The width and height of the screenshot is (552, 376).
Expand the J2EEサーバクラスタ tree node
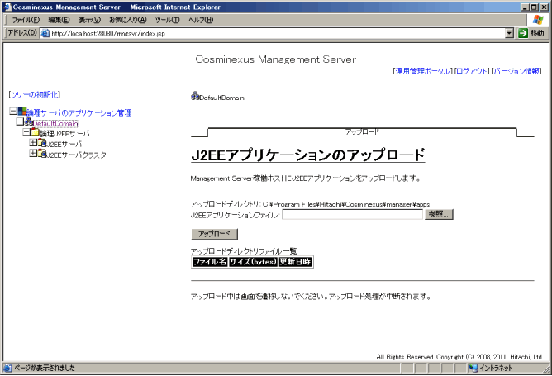click(33, 153)
